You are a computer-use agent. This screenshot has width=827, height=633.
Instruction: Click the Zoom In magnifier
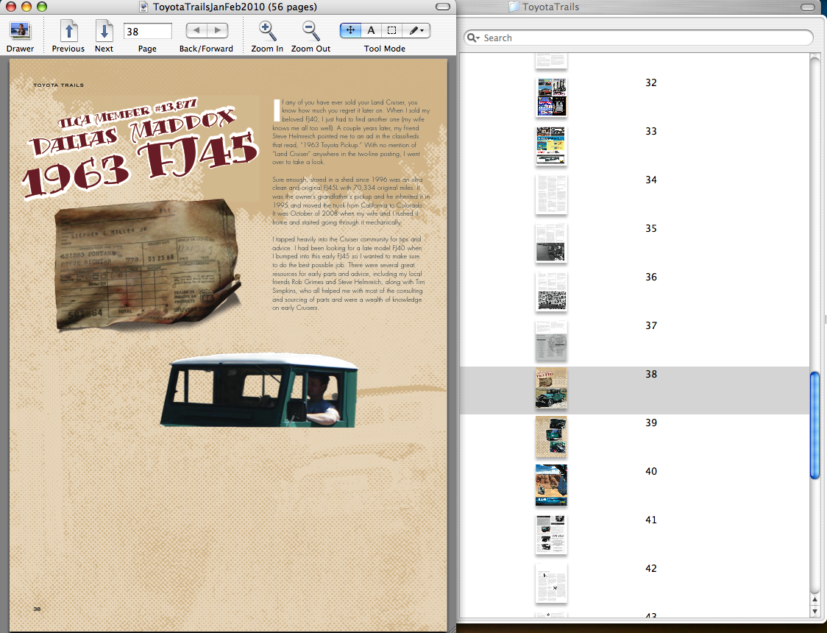(x=267, y=31)
